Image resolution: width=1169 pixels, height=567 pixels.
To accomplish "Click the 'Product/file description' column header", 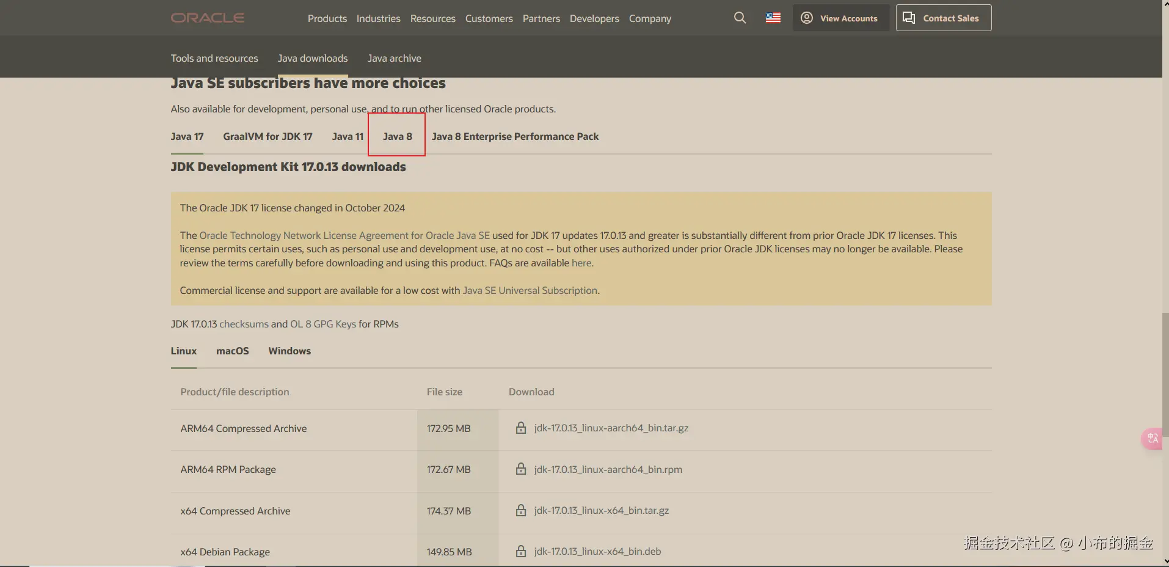I will pos(235,392).
